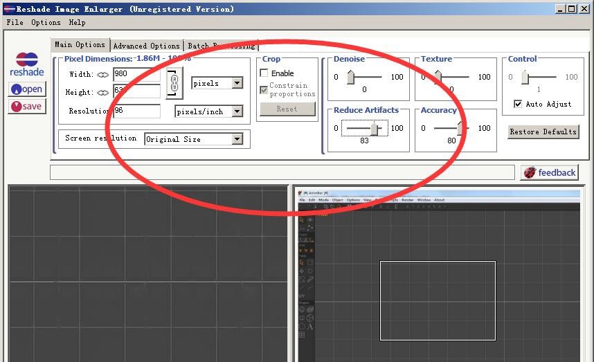The image size is (594, 362).
Task: Open the pixels/inch resolution unit dropdown
Action: coord(237,111)
